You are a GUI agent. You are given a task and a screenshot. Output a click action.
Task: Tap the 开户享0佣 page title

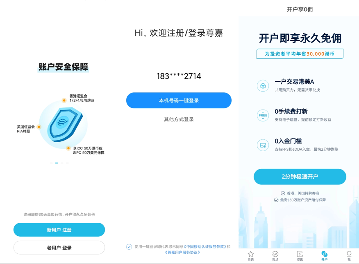pos(300,9)
